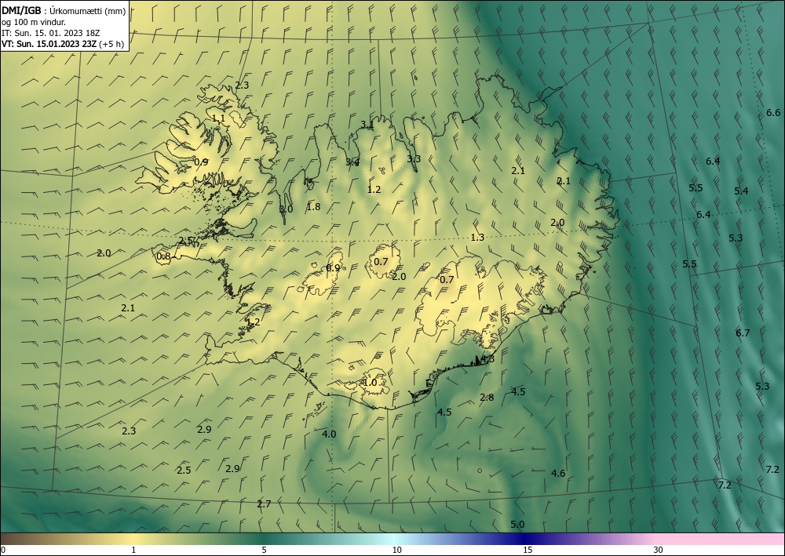This screenshot has height=556, width=785.
Task: Click the 'IT: Sun. 15. 01. 2023 18Z' line
Action: [x=50, y=33]
